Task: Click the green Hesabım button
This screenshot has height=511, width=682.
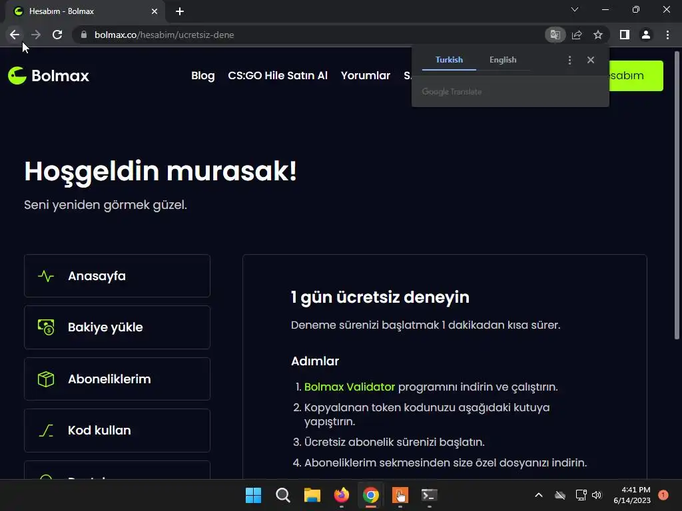Action: [636, 76]
